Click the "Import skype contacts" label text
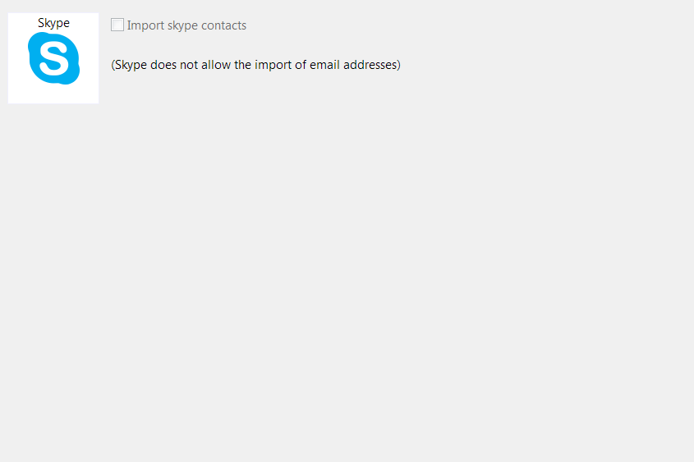694x462 pixels. coord(186,25)
